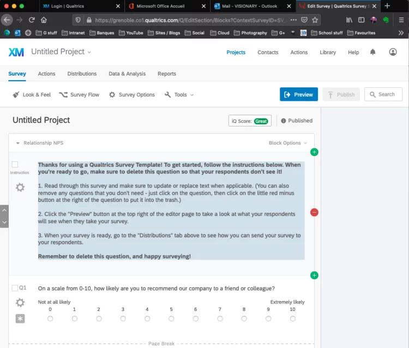
Task: Switch to the Data & Analysis tab
Action: pos(127,74)
